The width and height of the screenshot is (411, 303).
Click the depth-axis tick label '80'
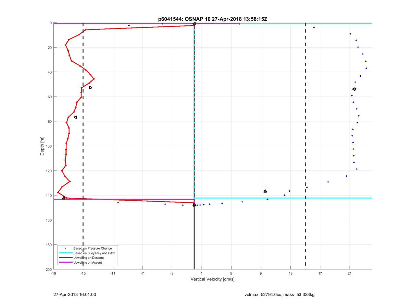coord(50,122)
